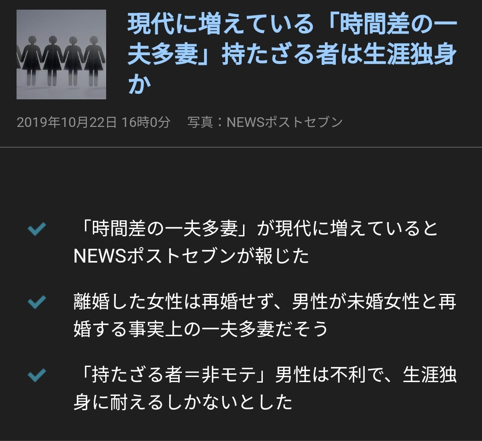Click the horizontal divider below the date

pyautogui.click(x=241, y=148)
